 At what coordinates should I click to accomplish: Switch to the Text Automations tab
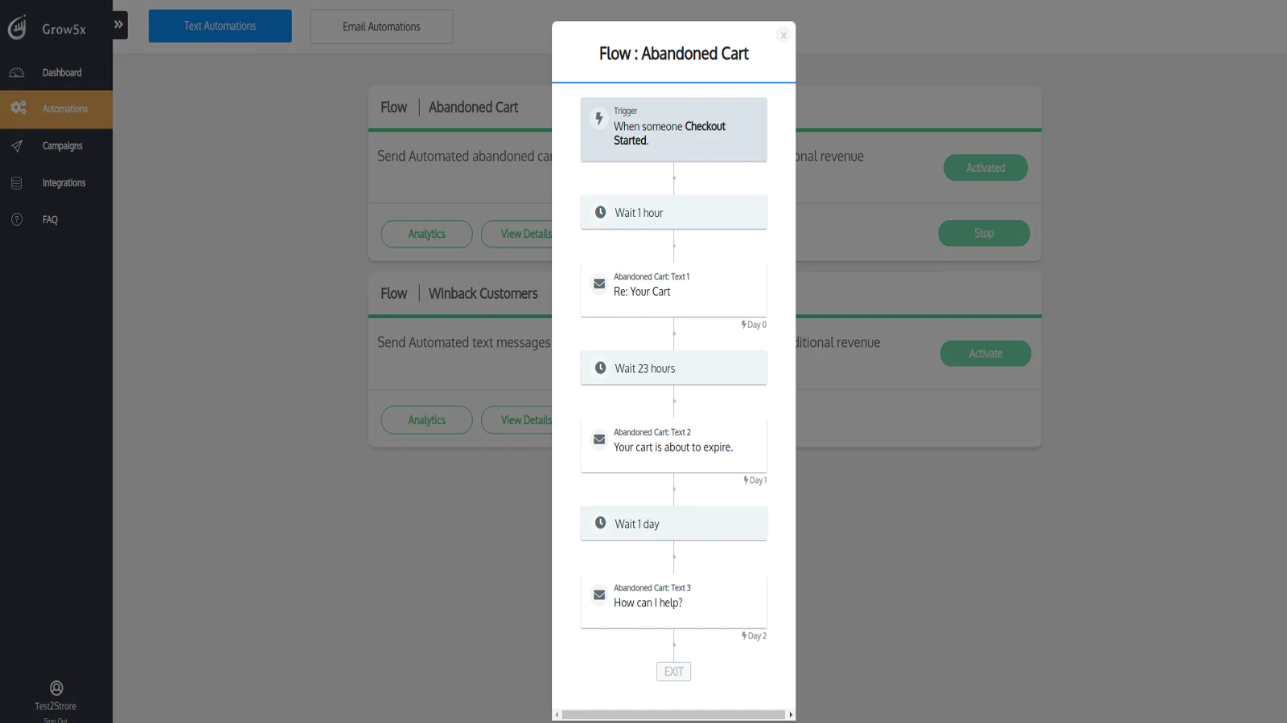click(x=220, y=26)
